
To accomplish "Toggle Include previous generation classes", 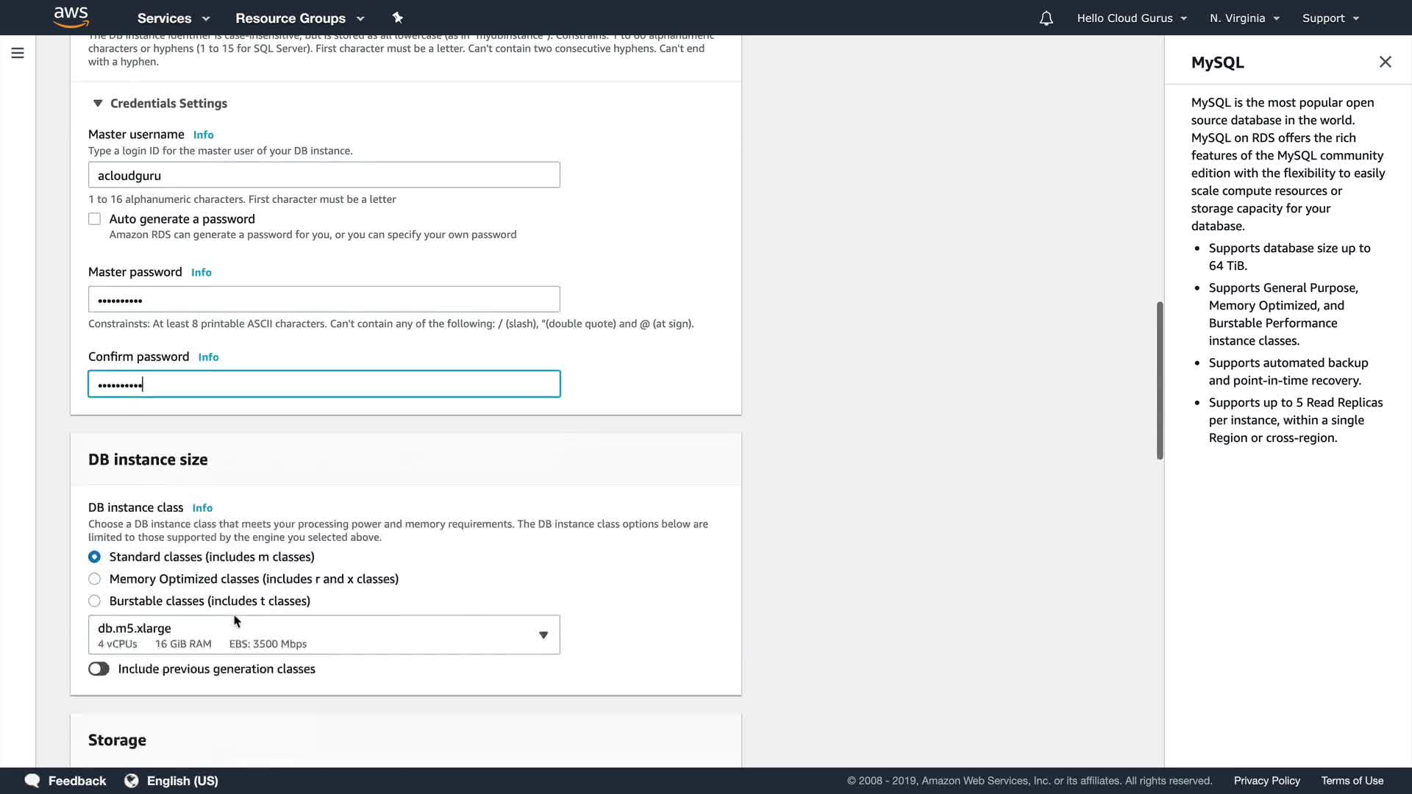I will coord(99,669).
